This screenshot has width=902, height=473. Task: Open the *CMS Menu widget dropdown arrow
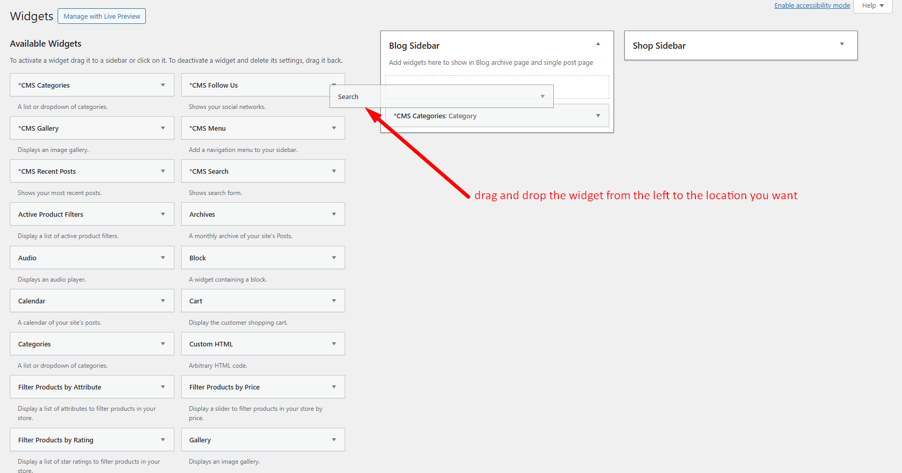pos(334,128)
